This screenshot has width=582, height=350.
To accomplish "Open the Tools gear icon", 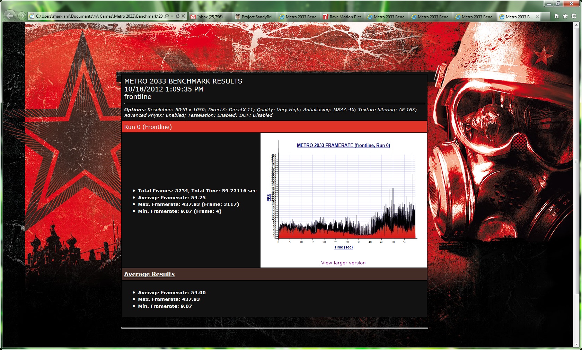I will tap(574, 16).
